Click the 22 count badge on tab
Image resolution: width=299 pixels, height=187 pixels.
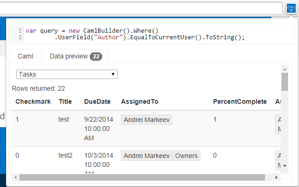[96, 57]
